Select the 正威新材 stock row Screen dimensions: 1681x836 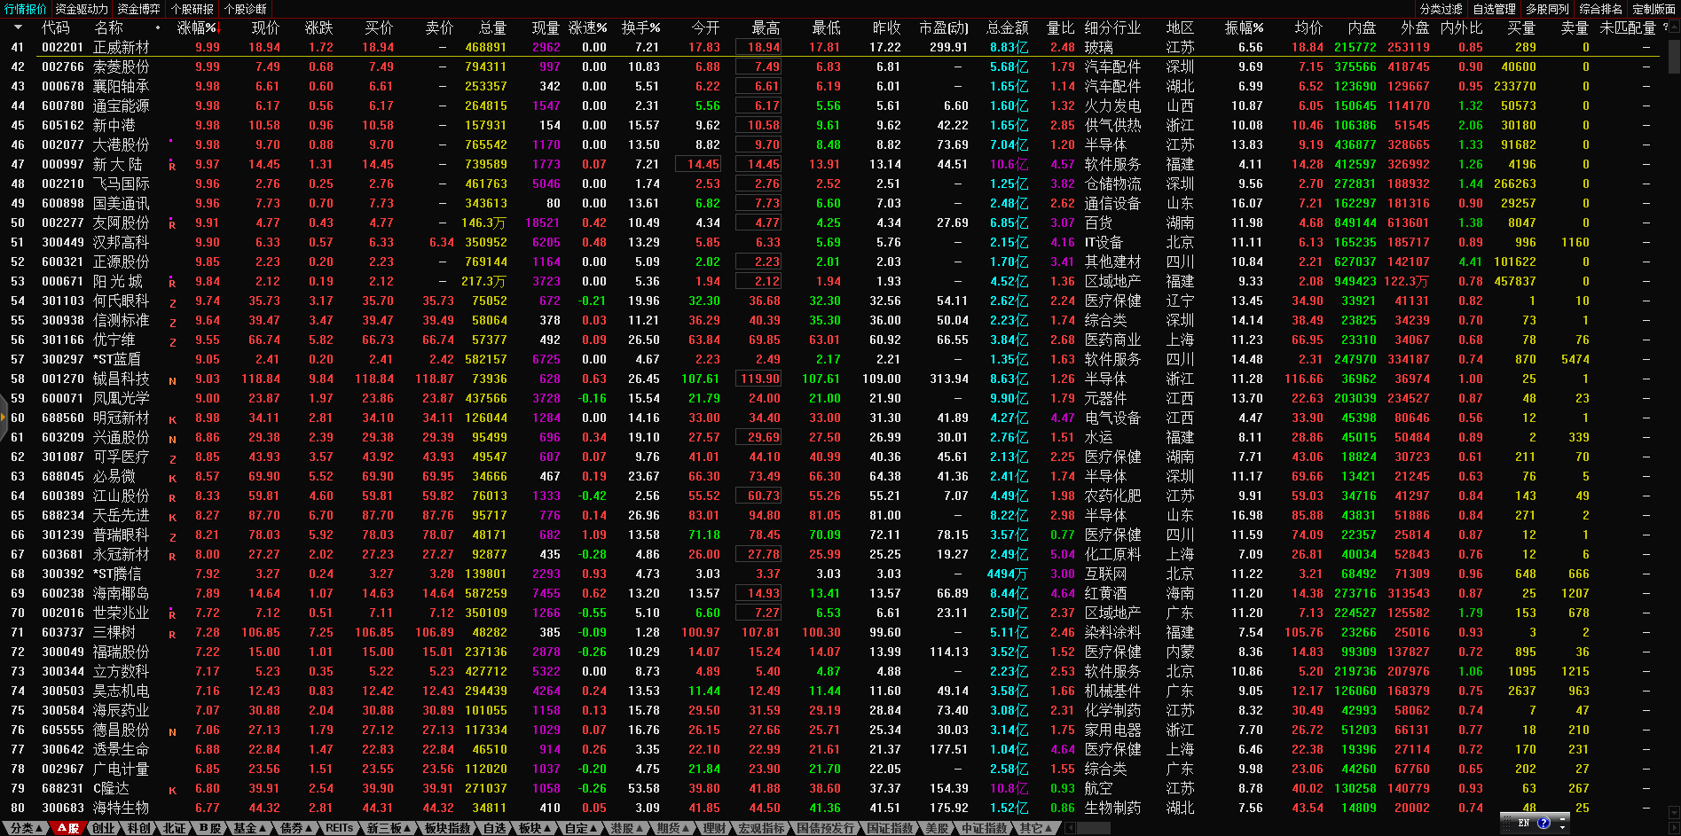tap(121, 48)
